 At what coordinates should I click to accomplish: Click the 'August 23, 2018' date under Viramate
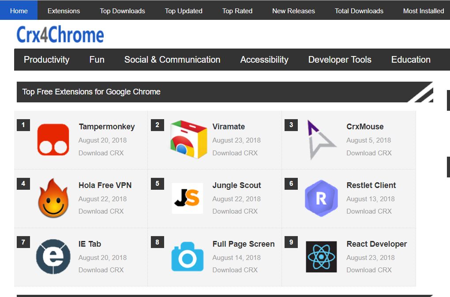pos(236,140)
